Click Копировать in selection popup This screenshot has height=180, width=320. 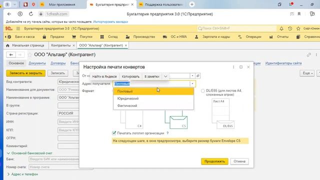pos(130,76)
